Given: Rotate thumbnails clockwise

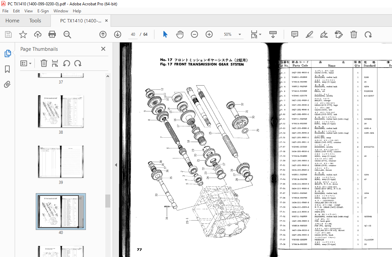Looking at the screenshot, I should tap(78, 63).
